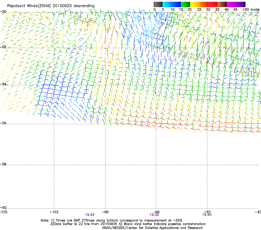The image size is (261, 230).
Task: Click the '25' label under the color scale
Action: (199, 9)
